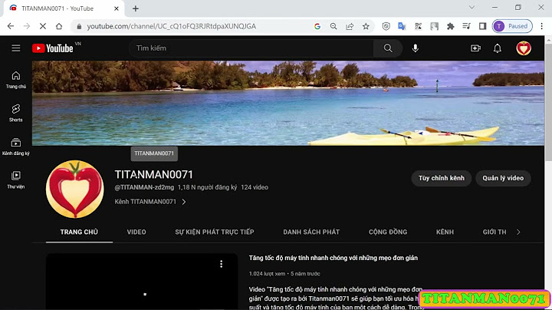Open the YouTube hamburger guide menu
The image size is (552, 310).
tap(16, 48)
